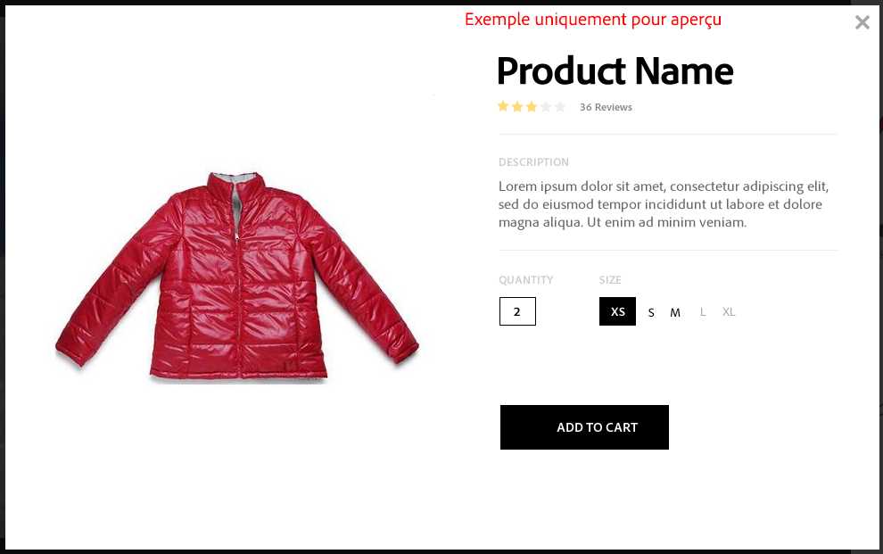Select the XS size option

point(617,311)
